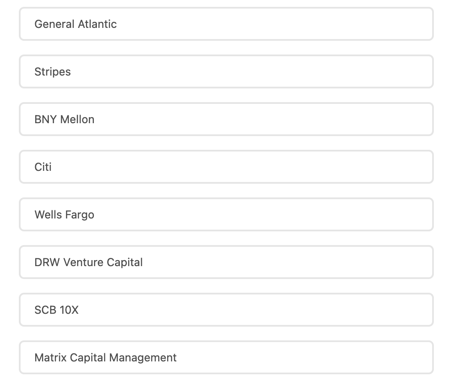Click the word 'Atlantic'

pos(97,24)
